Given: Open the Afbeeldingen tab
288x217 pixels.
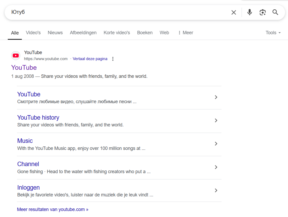Looking at the screenshot, I should pyautogui.click(x=83, y=33).
